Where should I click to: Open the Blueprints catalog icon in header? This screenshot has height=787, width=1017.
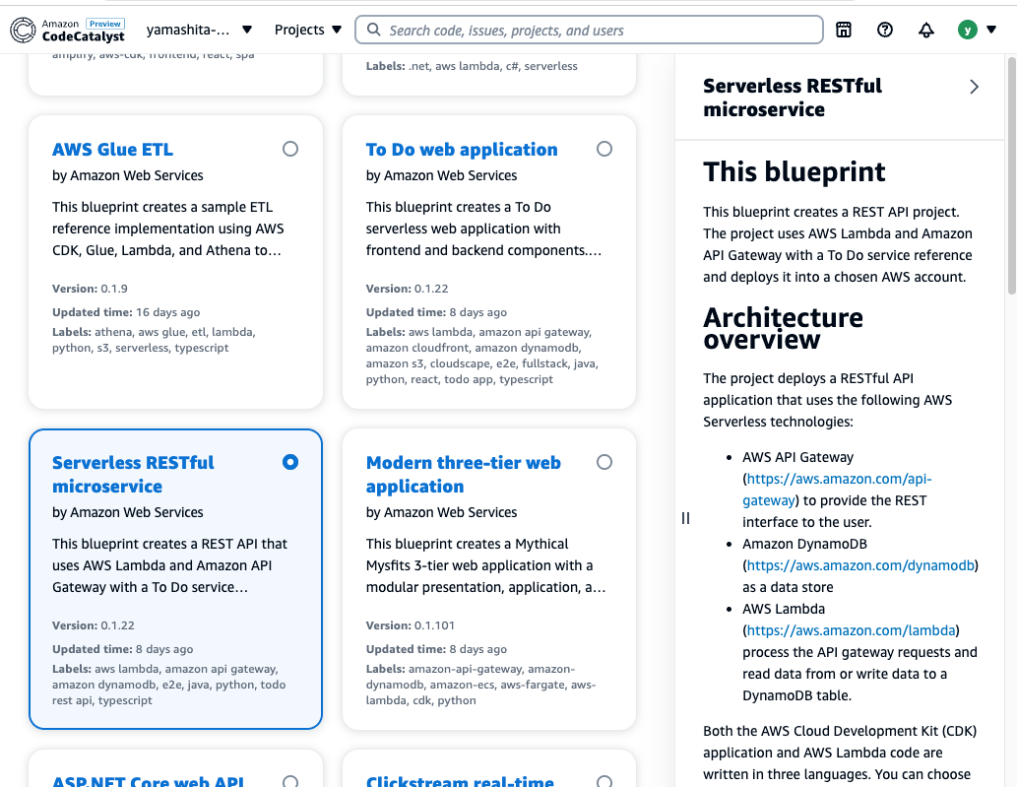pyautogui.click(x=843, y=30)
